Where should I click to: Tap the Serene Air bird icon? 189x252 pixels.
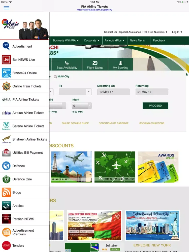[x=7, y=126]
